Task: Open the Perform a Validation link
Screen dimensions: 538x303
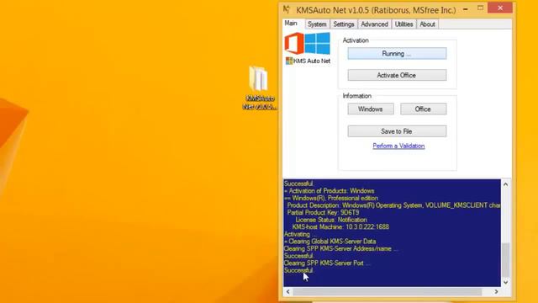Action: coord(398,146)
